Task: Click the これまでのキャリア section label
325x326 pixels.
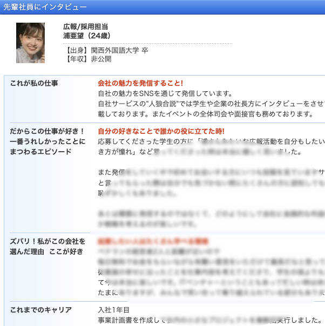Action: 41,310
